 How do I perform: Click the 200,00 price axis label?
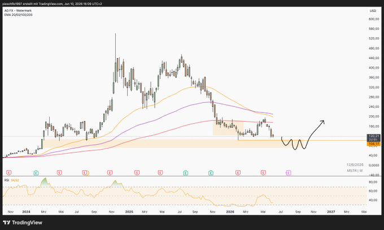pyautogui.click(x=374, y=117)
